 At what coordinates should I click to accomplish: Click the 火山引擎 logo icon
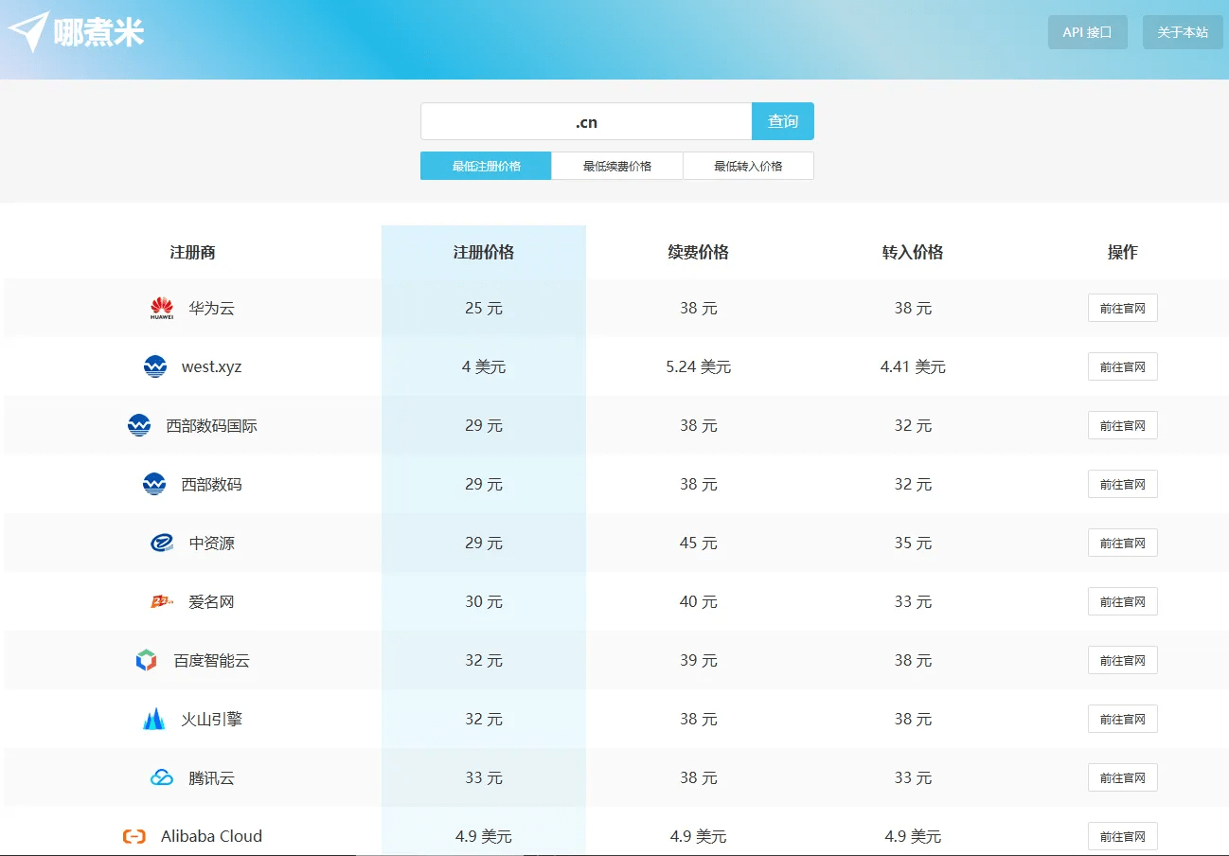point(153,720)
